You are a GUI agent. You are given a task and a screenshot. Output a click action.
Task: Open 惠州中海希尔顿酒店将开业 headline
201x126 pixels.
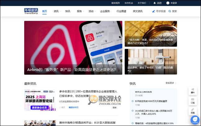pyautogui.click(x=87, y=123)
